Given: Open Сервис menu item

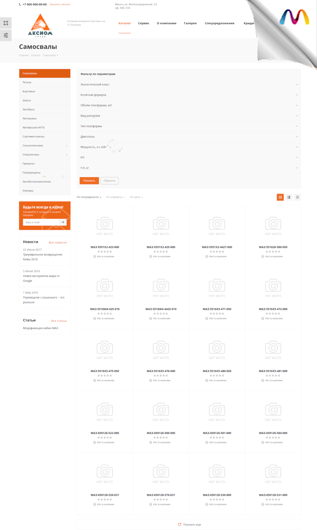Looking at the screenshot, I should pos(144,23).
